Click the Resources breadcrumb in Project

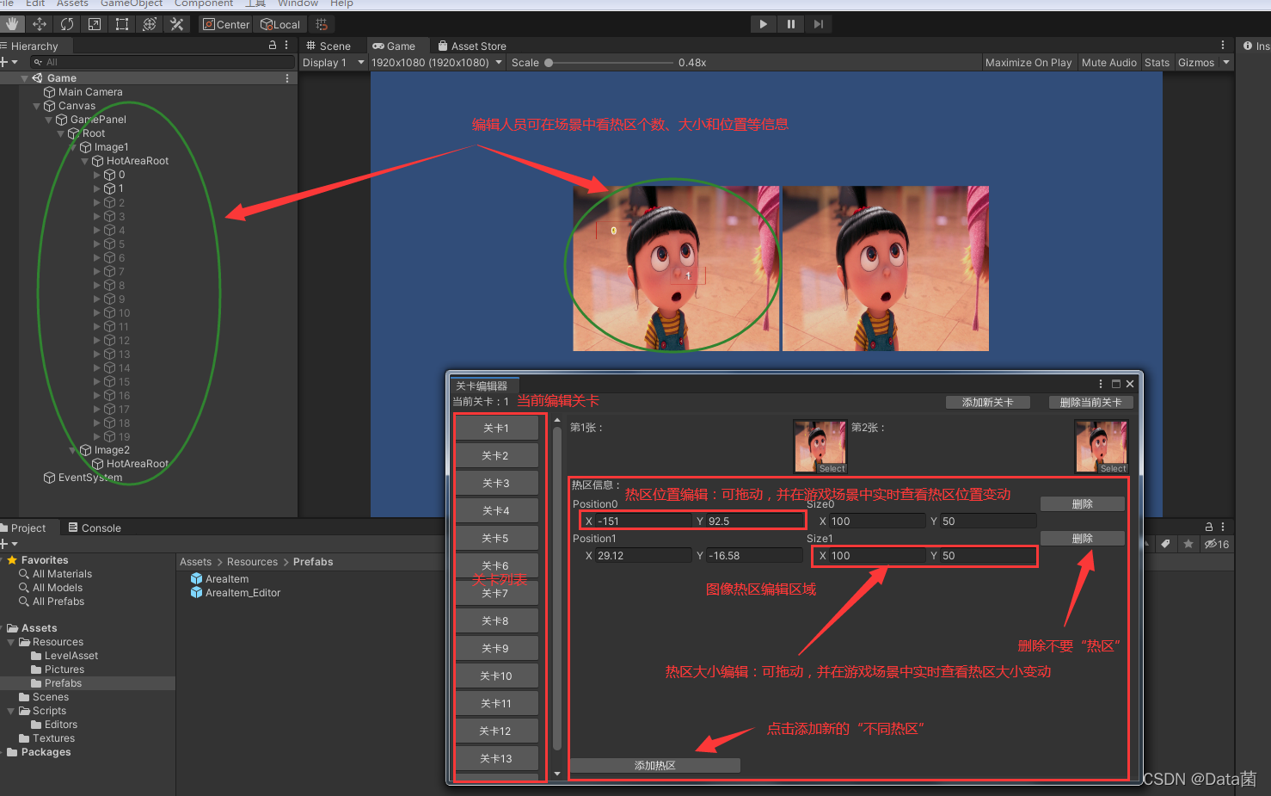(252, 562)
